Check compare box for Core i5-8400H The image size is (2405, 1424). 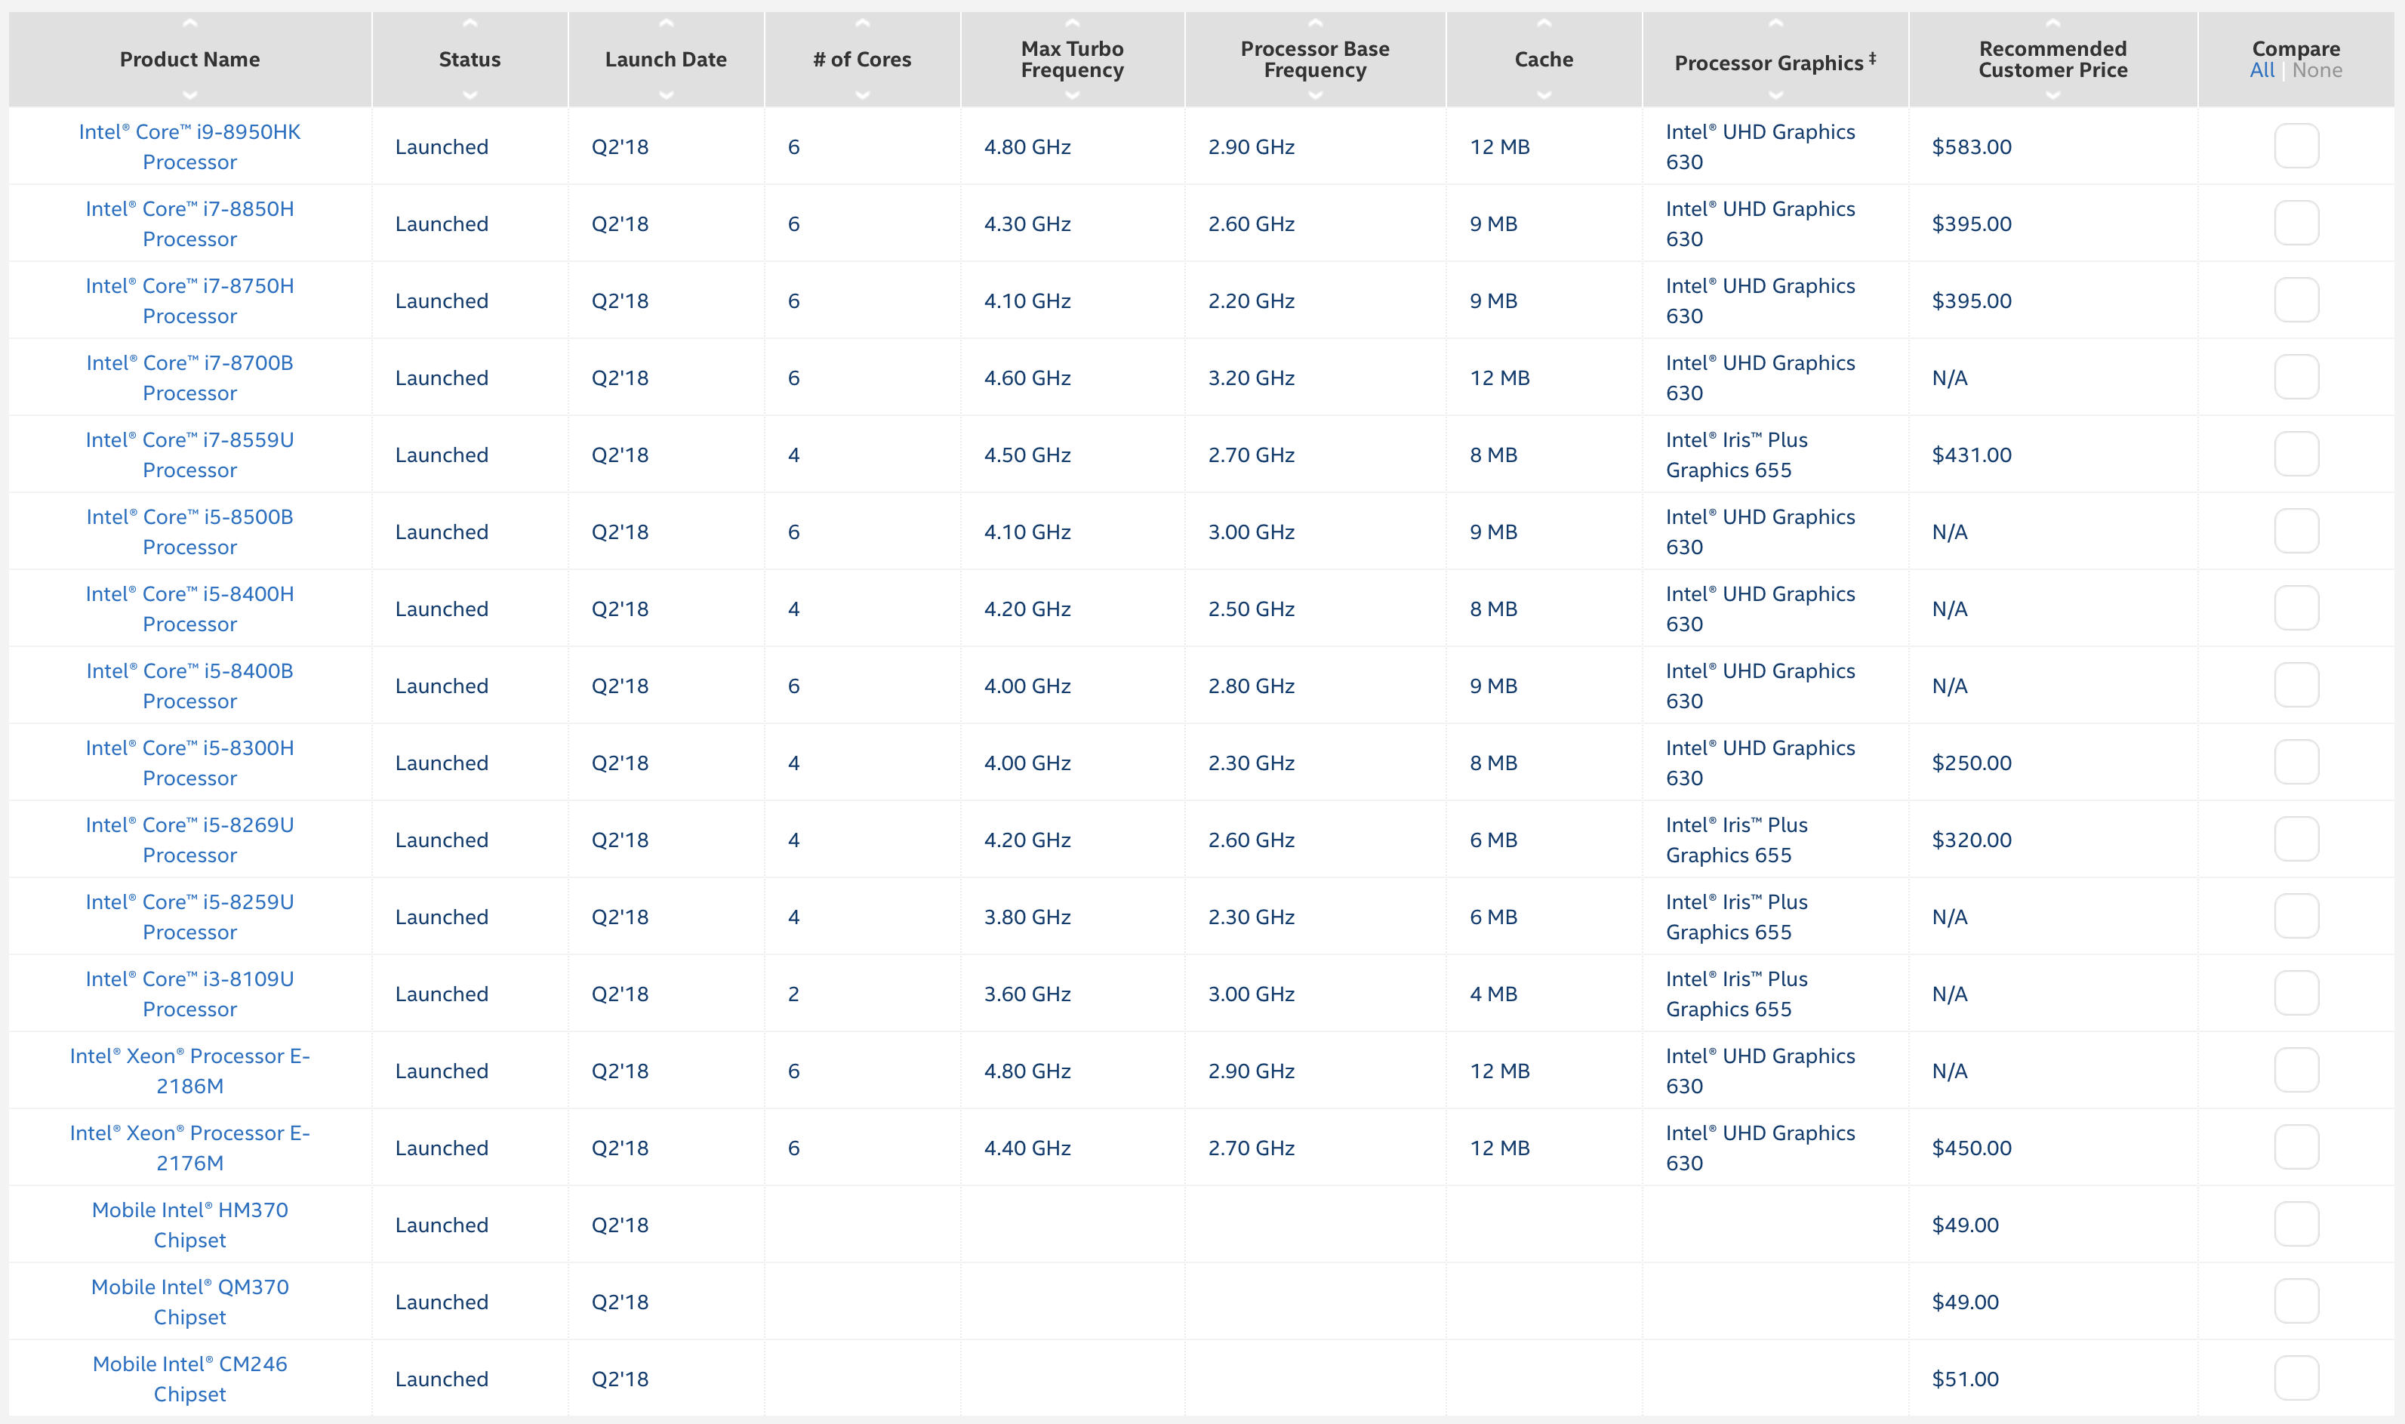(x=2296, y=609)
